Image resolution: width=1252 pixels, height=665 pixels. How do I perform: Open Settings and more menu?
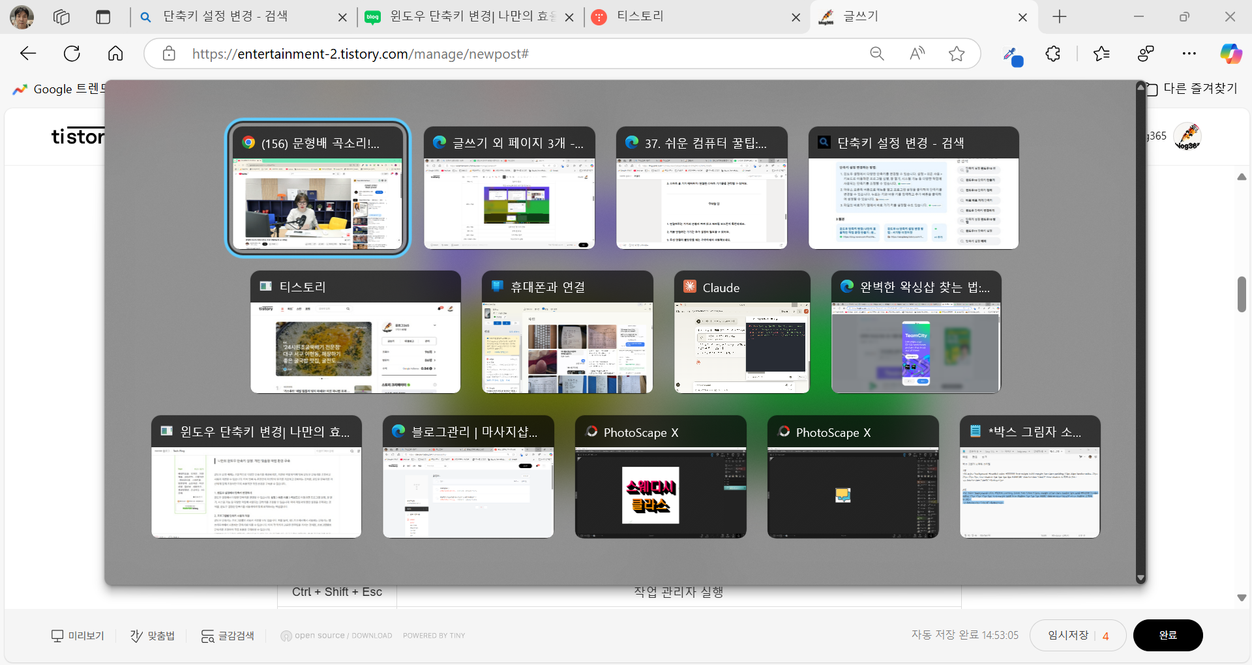[x=1189, y=53]
